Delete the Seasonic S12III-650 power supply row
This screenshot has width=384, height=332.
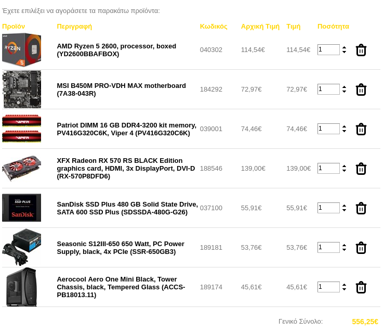[361, 248]
